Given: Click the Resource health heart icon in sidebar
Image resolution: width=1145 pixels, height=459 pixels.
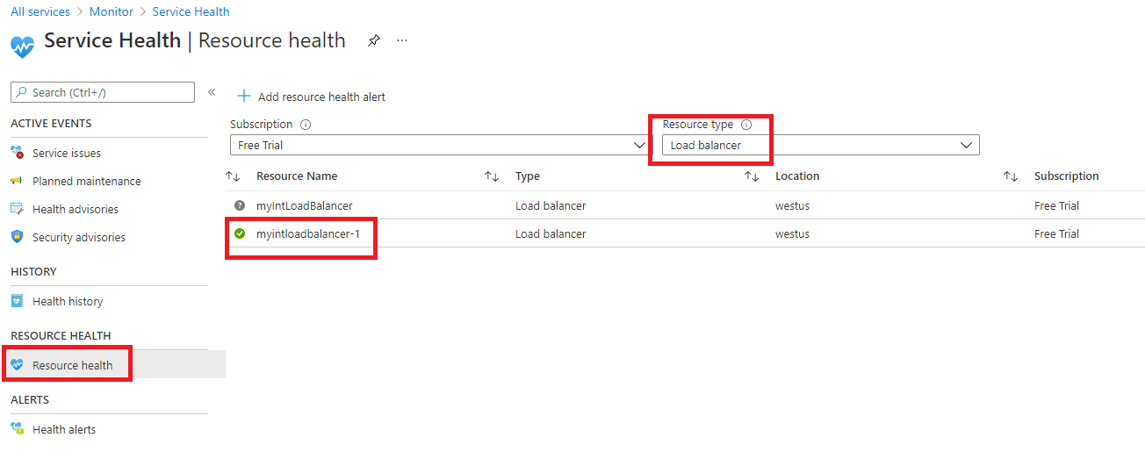Looking at the screenshot, I should pos(17,365).
